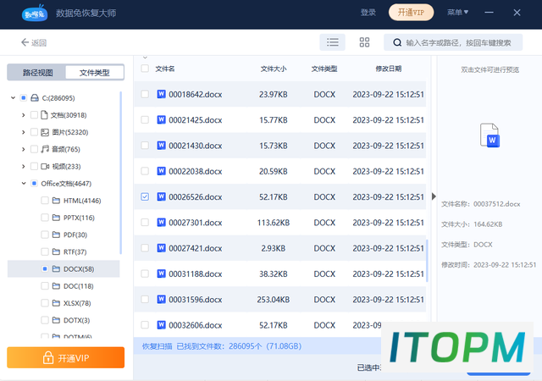Click the 恢复扫描 status text
Screen dimensions: 542x381
(x=157, y=346)
